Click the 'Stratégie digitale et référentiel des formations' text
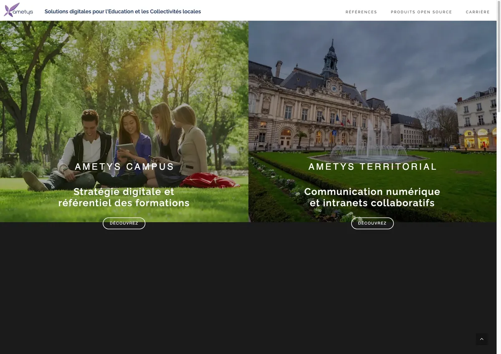The width and height of the screenshot is (501, 354). [x=124, y=197]
